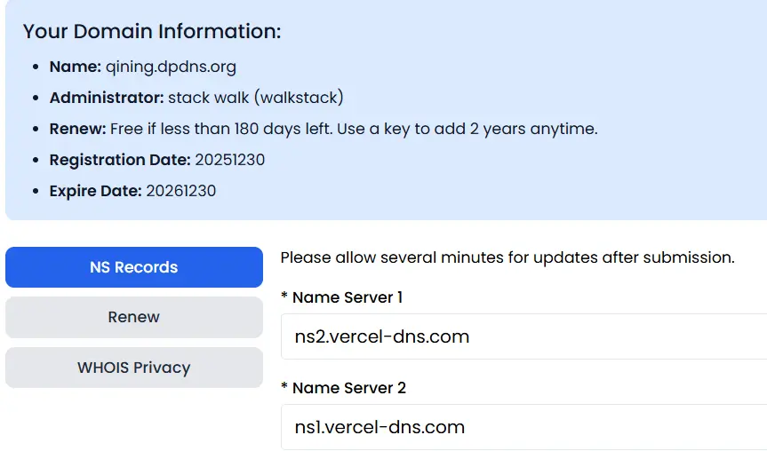Click the bold "Expire Date:" label
Screen dimensions: 767x451
point(95,191)
